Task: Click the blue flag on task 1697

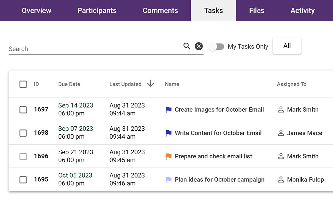Action: pos(168,110)
